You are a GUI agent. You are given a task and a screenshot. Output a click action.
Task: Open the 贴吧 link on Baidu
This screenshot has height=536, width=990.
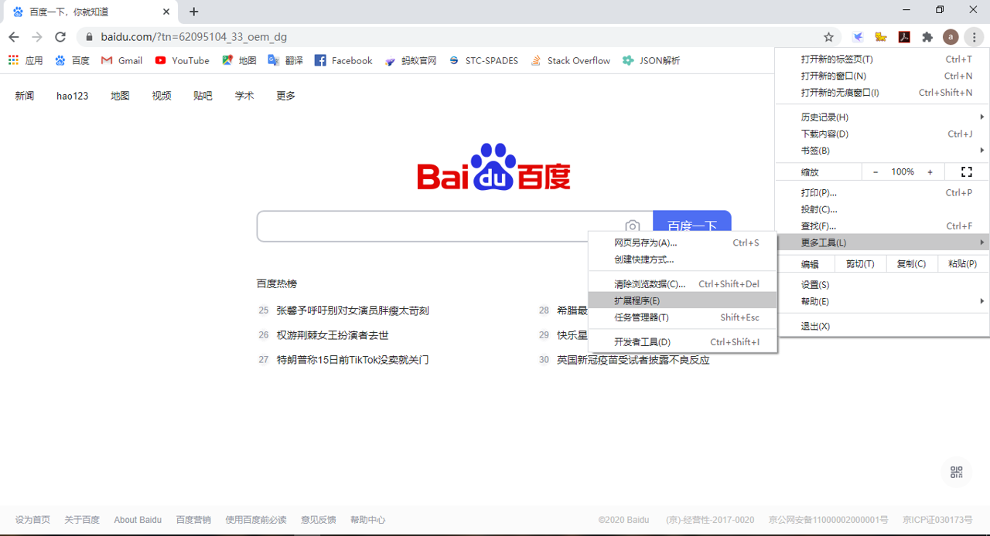click(x=203, y=96)
